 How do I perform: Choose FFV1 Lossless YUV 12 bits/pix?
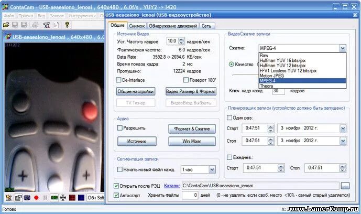pos(302,71)
